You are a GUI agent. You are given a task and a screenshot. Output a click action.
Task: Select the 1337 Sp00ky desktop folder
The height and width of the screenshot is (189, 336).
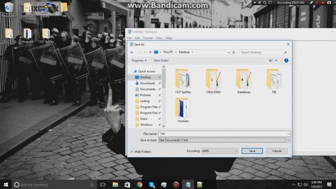pos(46,36)
